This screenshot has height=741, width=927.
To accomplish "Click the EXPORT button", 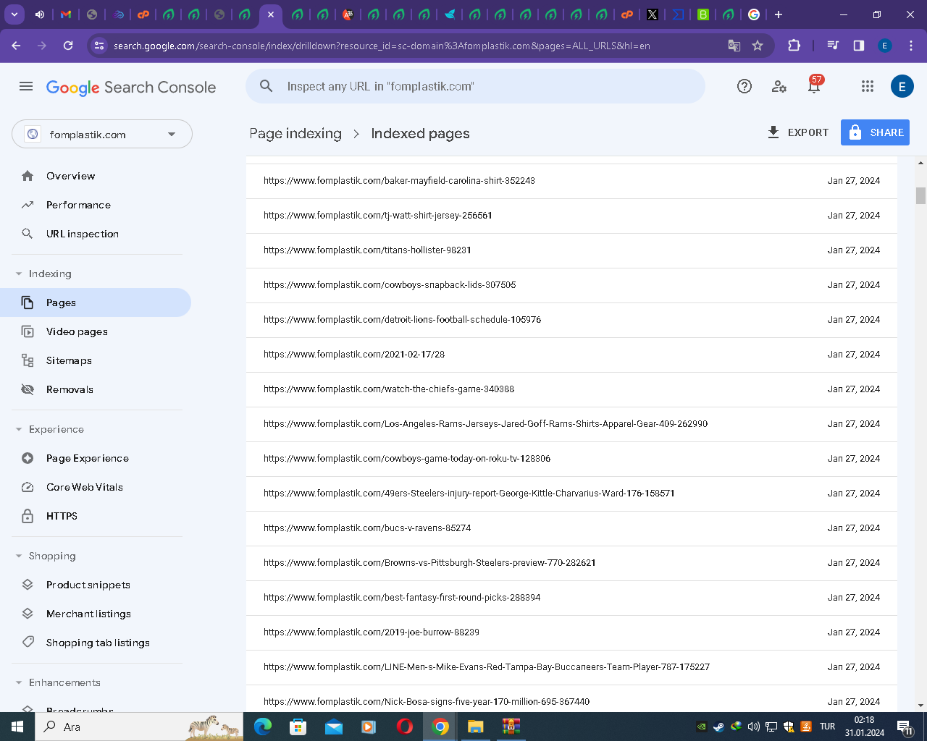I will tap(797, 132).
